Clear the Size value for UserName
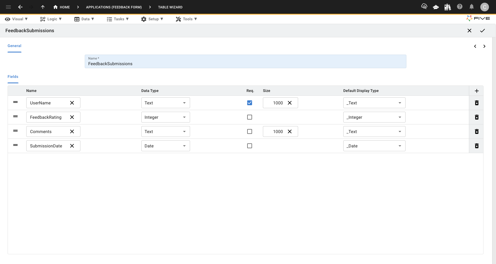 point(290,103)
